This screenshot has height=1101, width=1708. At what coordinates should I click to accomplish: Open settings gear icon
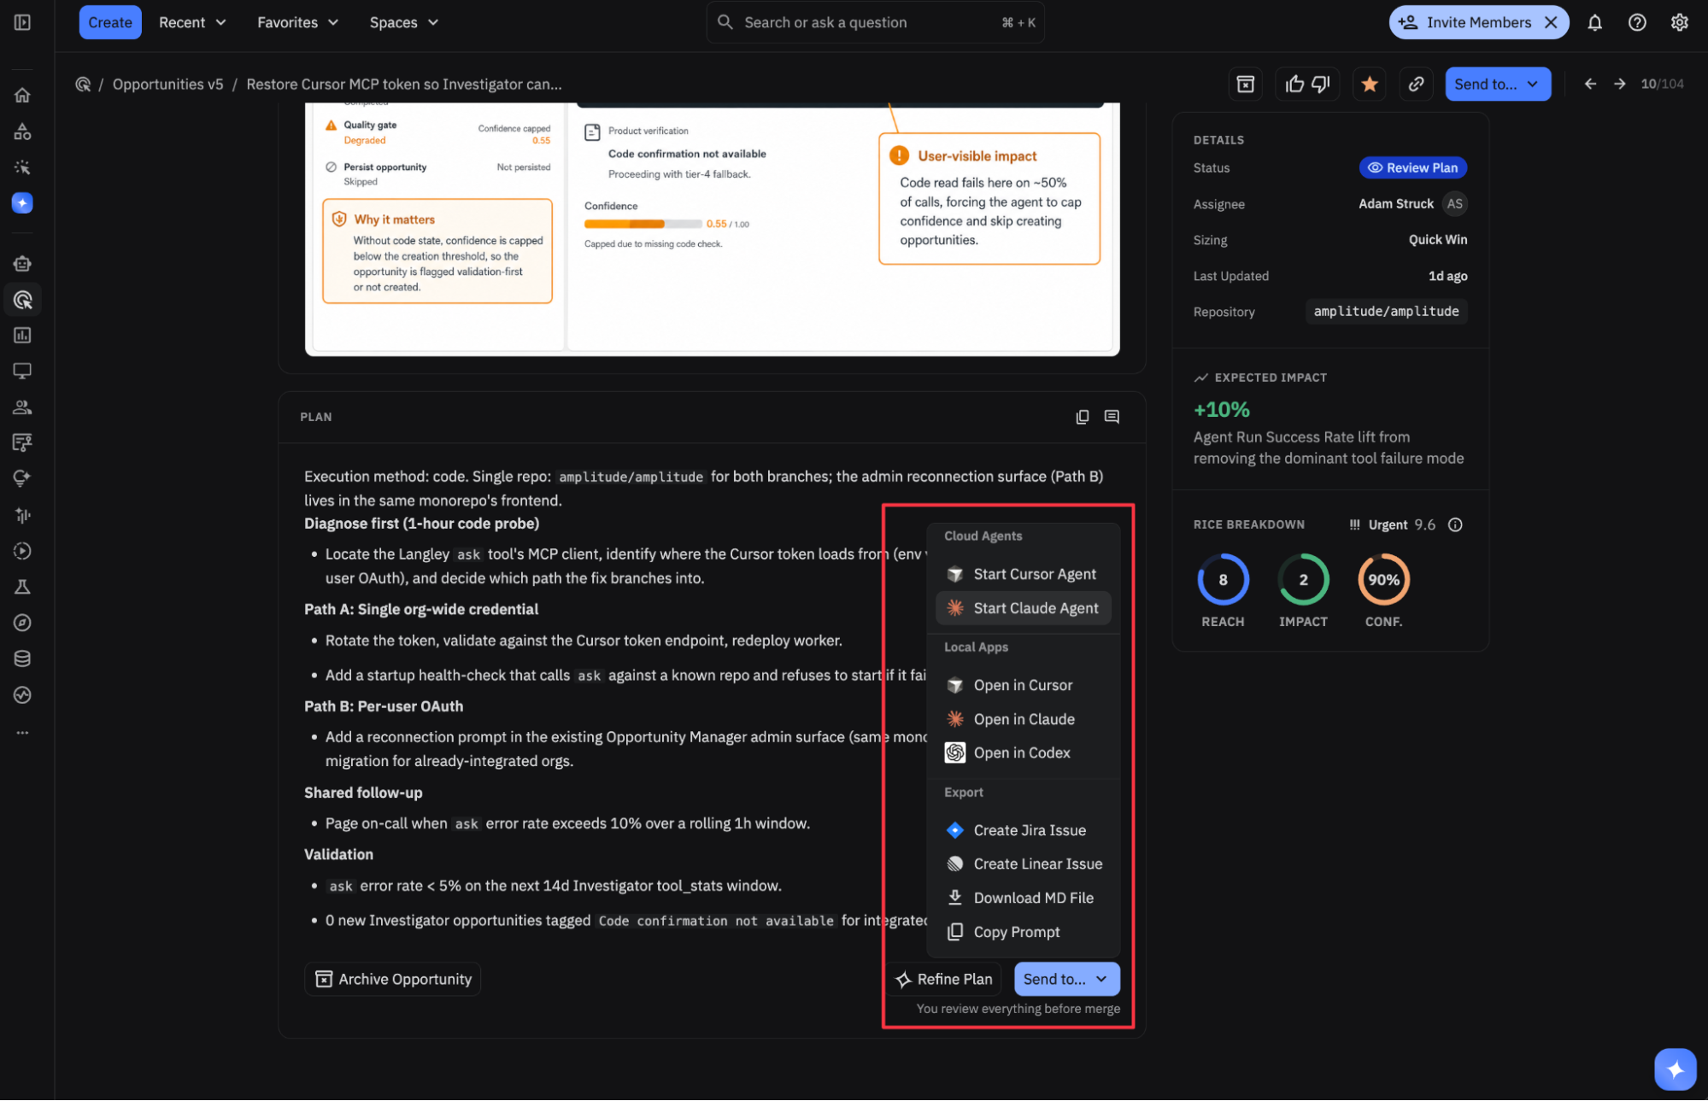coord(1680,22)
